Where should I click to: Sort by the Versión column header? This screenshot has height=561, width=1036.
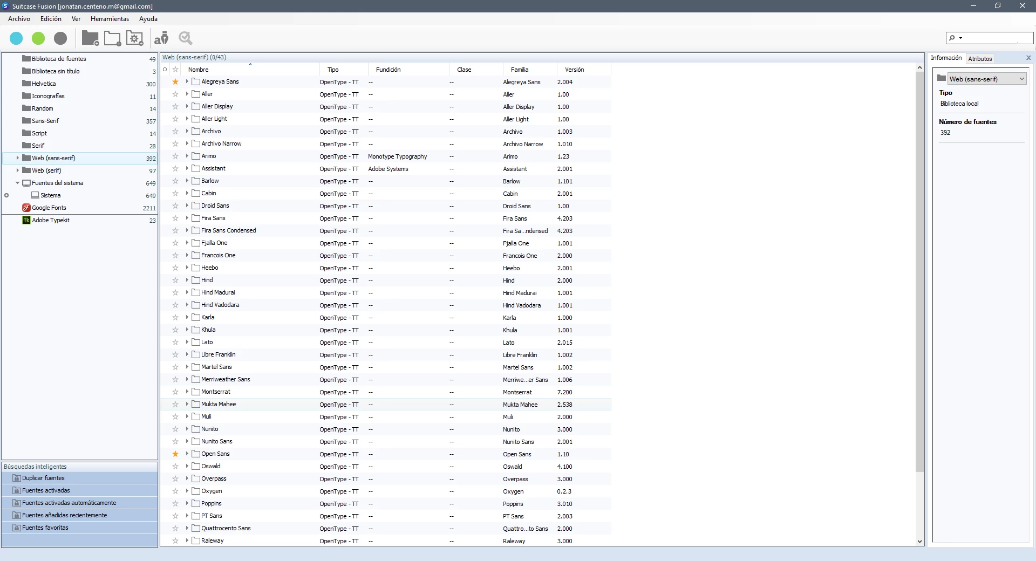(584, 70)
